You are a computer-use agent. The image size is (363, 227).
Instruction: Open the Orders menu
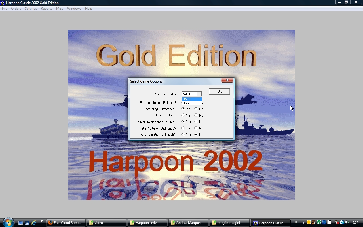pyautogui.click(x=16, y=9)
